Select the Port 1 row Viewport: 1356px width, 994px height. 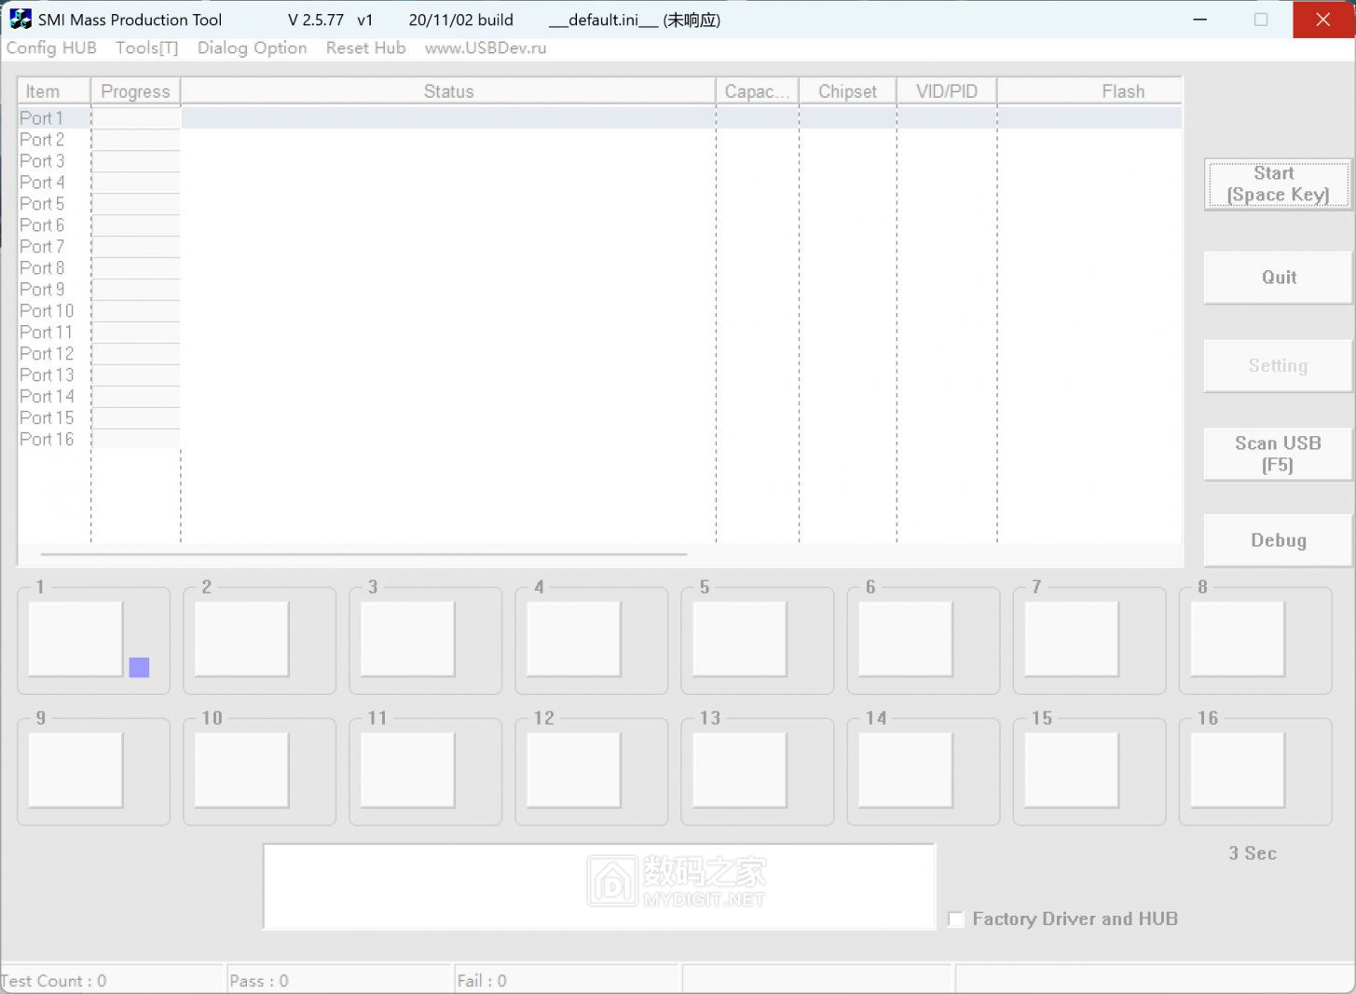coord(599,118)
